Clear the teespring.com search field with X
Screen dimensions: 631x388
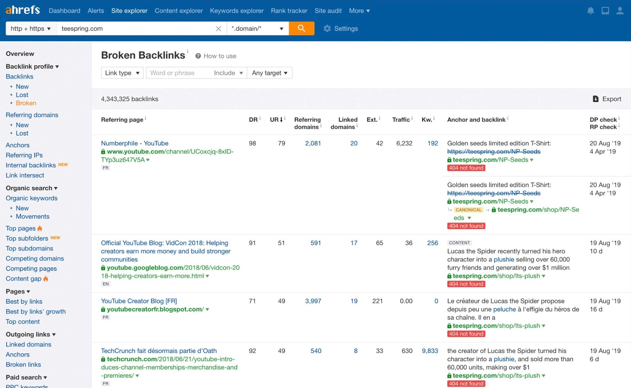tap(218, 29)
